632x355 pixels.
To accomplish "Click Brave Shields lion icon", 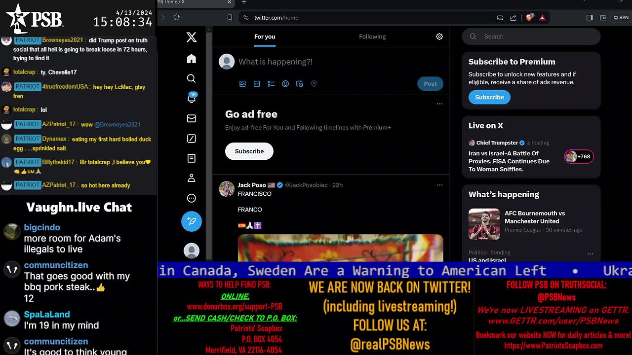I will coord(529,17).
